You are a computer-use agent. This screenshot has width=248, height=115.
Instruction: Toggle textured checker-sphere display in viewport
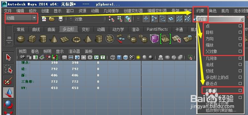(x=132, y=57)
